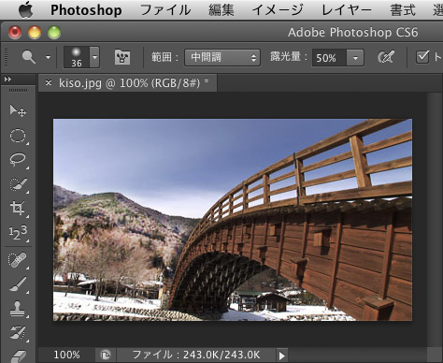Viewport: 443px width, 363px height.
Task: Click the ファイル: 243.0K/243.0K status text
Action: coord(196,355)
